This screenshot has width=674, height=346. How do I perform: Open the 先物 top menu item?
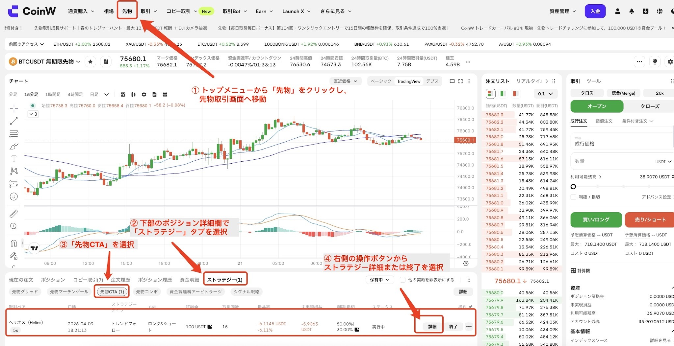pos(127,11)
